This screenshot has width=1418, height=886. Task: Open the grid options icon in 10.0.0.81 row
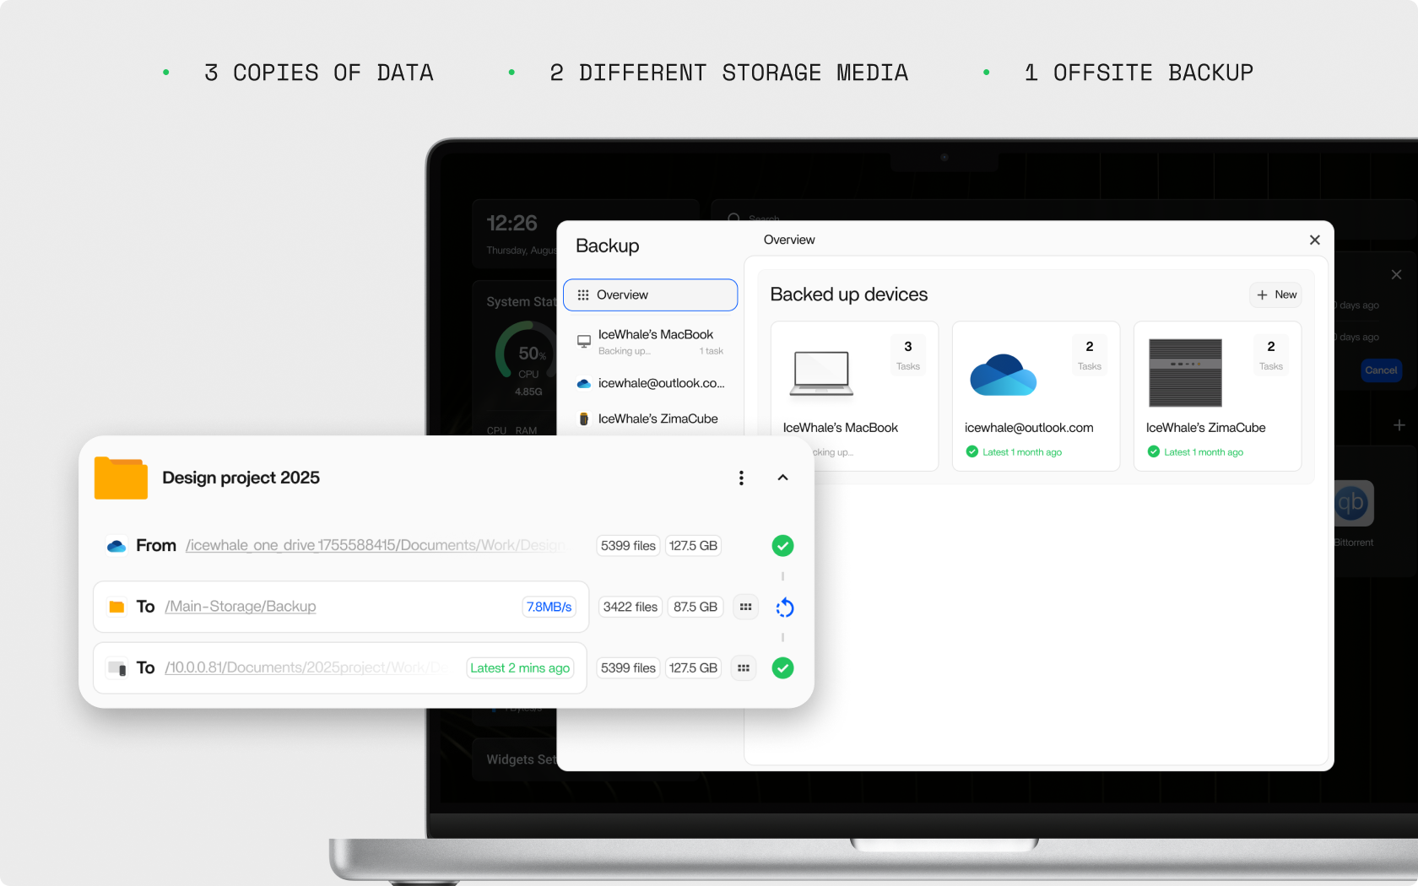point(743,667)
